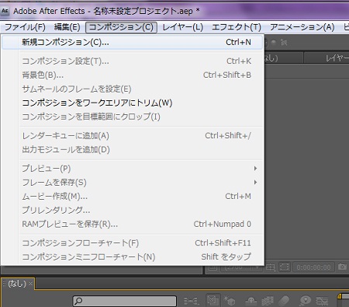
Task: Select Add Output Module (出力モジュールを追加)
Action: coord(132,150)
